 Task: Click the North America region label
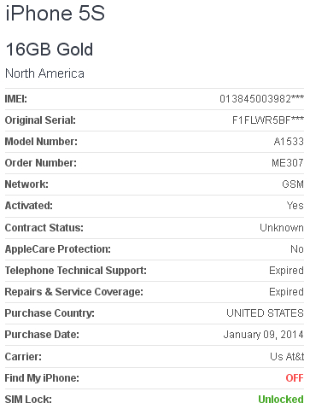[x=44, y=73]
